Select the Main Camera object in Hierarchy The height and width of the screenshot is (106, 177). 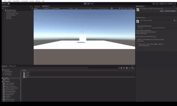(x=12, y=12)
